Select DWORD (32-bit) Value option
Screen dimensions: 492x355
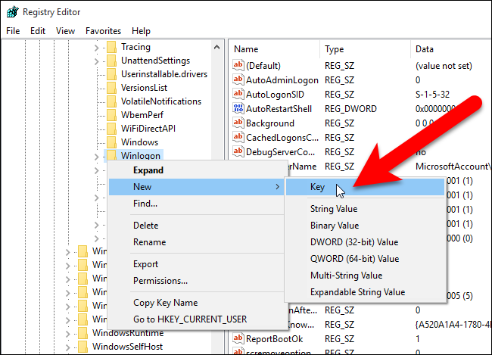[x=353, y=242]
